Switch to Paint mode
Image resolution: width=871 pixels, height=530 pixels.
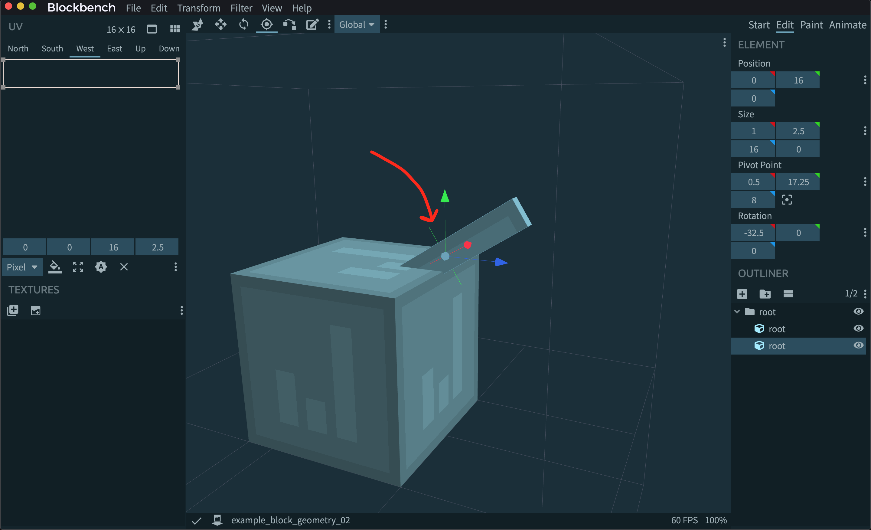pos(811,25)
